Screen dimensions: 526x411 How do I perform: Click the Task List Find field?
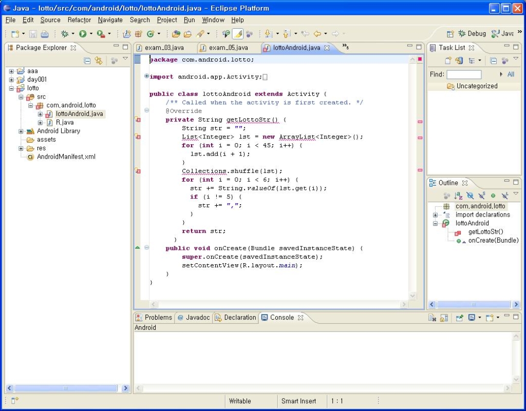464,74
